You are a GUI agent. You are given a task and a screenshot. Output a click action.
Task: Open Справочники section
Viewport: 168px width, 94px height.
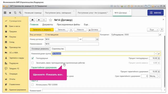point(15,84)
